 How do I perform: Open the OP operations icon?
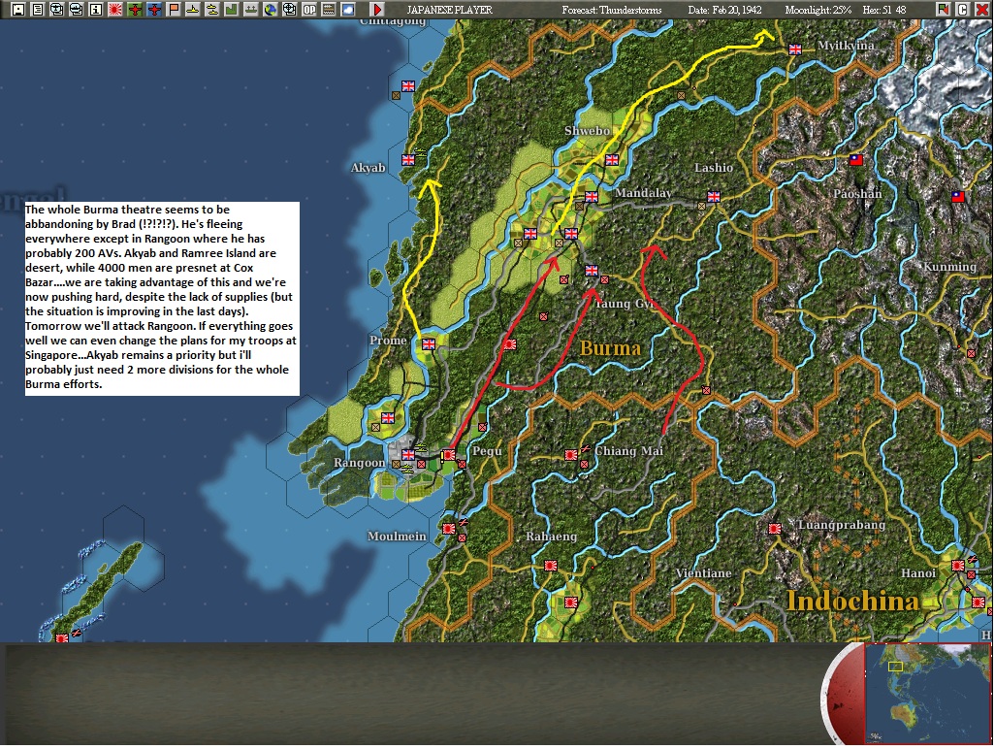pyautogui.click(x=309, y=10)
